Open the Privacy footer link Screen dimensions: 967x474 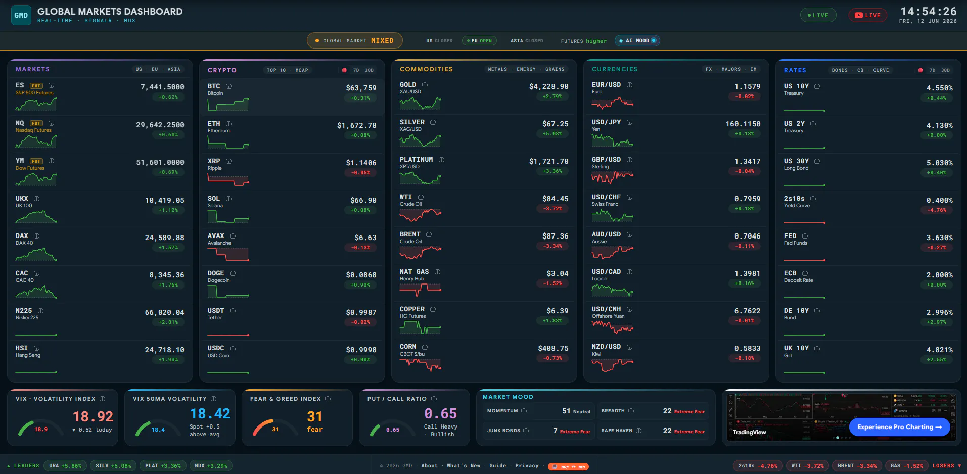[527, 466]
